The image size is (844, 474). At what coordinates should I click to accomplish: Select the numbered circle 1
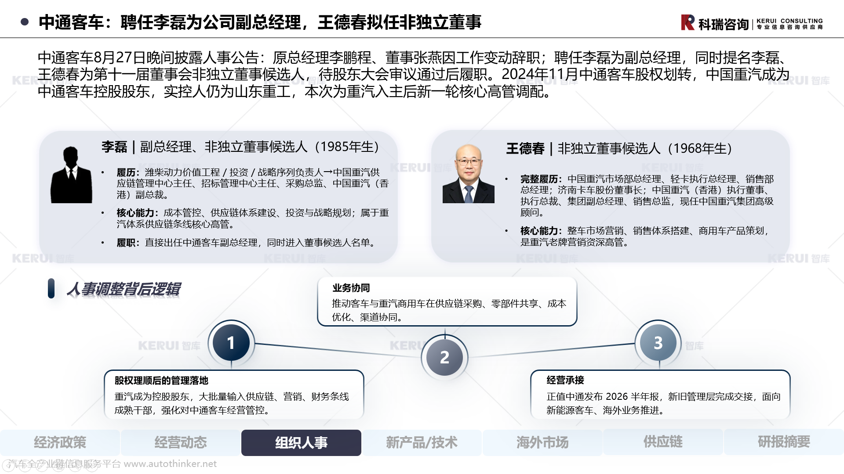231,343
